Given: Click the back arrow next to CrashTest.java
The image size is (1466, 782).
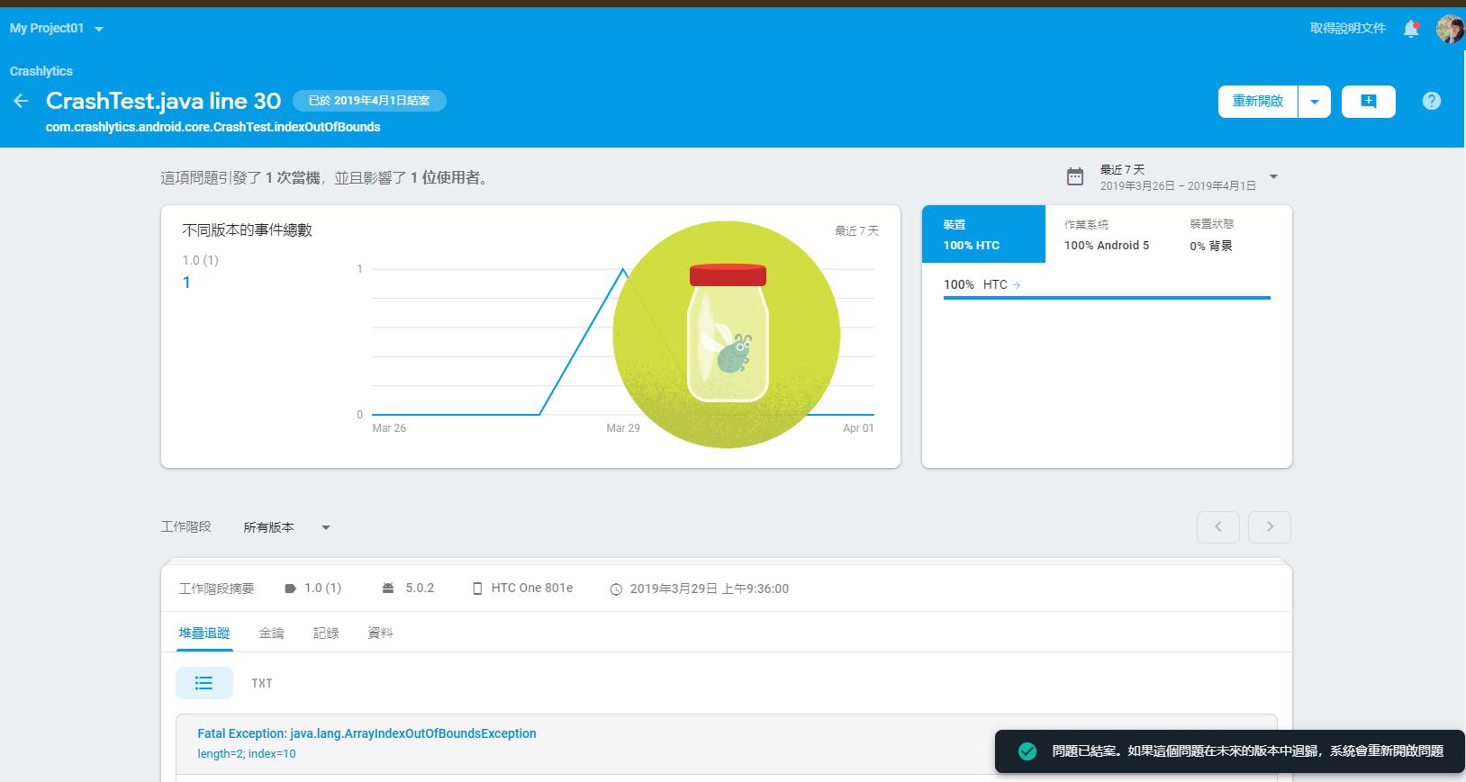Looking at the screenshot, I should pyautogui.click(x=21, y=101).
